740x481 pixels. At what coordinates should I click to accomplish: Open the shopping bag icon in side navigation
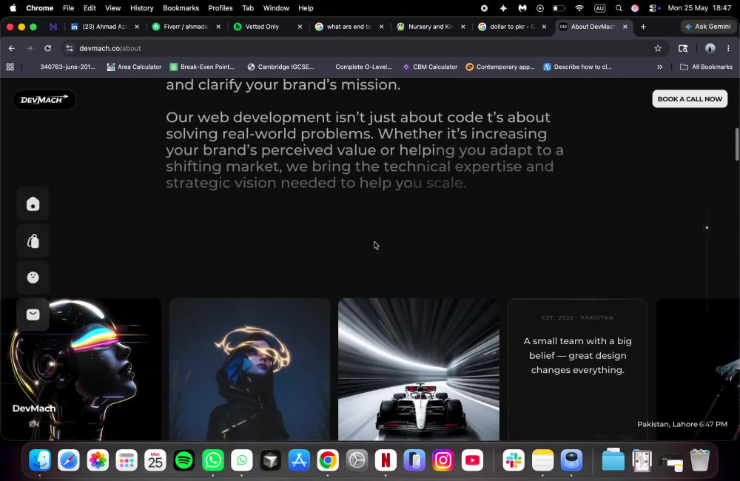click(33, 241)
